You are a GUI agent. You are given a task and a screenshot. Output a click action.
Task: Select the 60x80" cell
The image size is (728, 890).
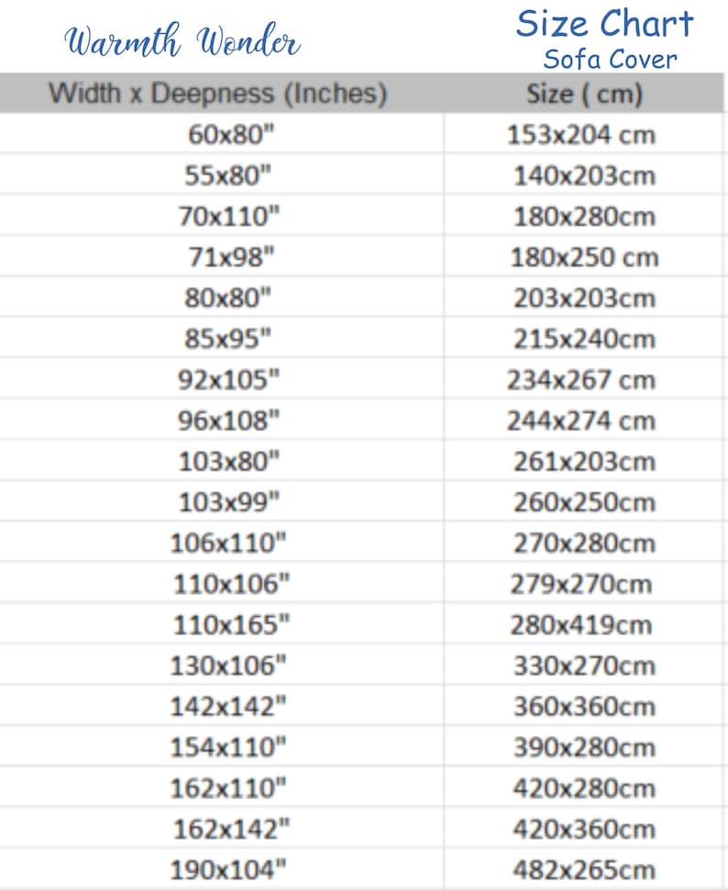tap(222, 134)
